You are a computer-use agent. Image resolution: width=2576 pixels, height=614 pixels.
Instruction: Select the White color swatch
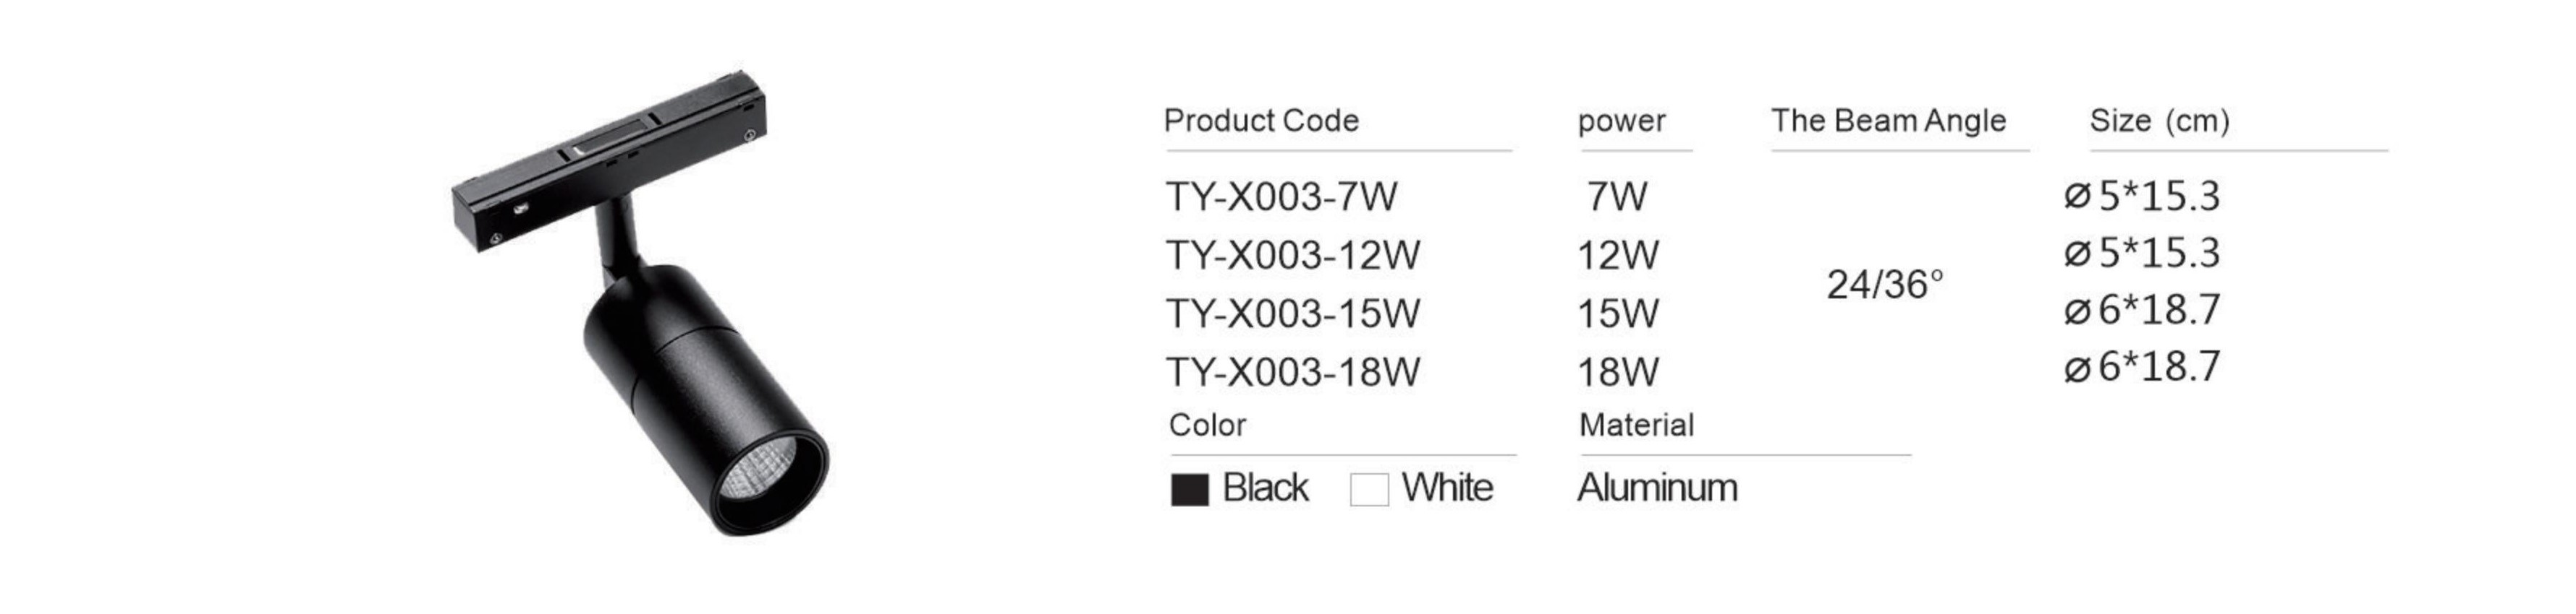point(1369,489)
